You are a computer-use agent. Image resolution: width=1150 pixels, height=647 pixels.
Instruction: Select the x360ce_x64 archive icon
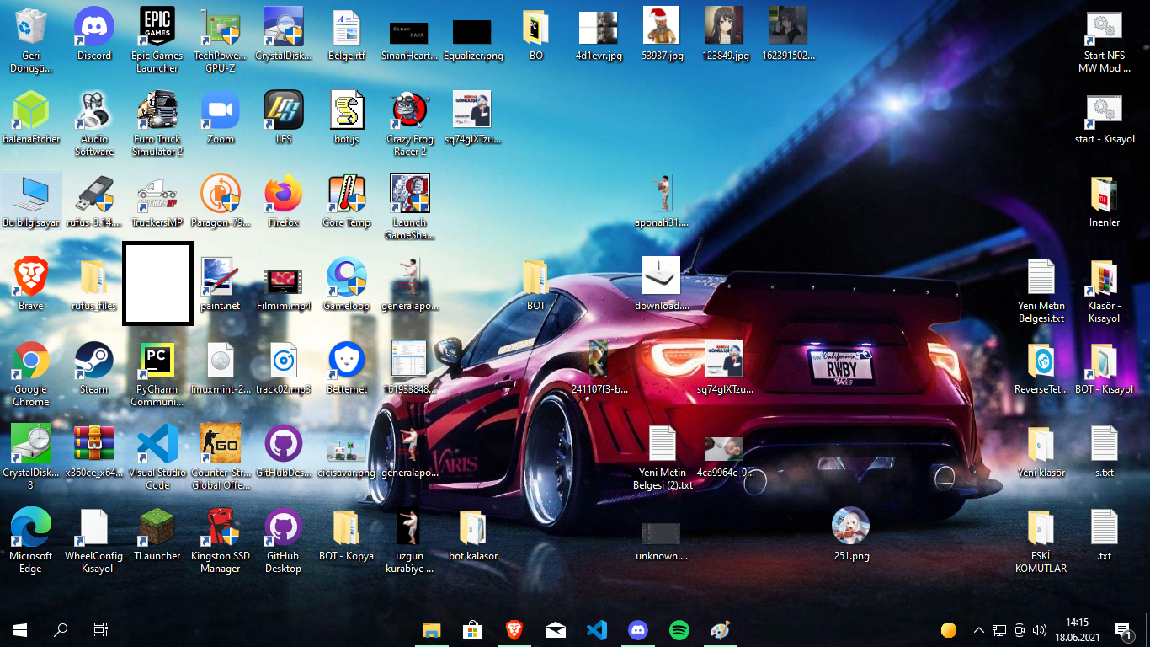(x=94, y=452)
